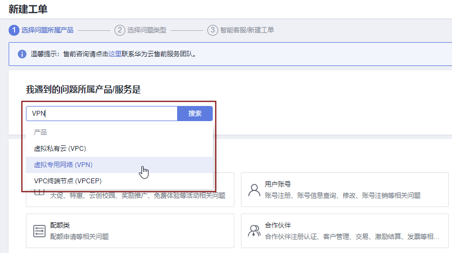Viewport: 452px width, 253px height.
Task: Click the 我遇到的问题所属产品/服务是 heading
Action: [83, 89]
